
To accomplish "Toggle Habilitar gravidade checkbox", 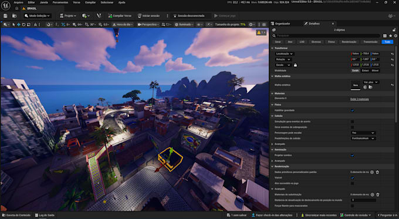I will click(353, 110).
